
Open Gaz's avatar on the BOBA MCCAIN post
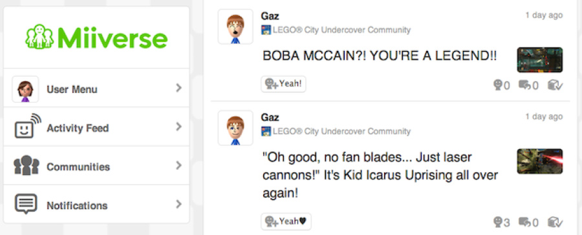point(235,26)
